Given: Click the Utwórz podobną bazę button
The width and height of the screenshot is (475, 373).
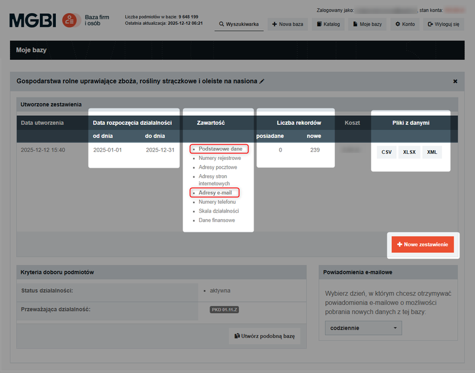Looking at the screenshot, I should point(264,336).
